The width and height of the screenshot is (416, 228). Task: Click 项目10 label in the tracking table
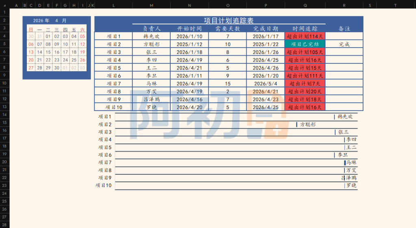tap(114, 107)
